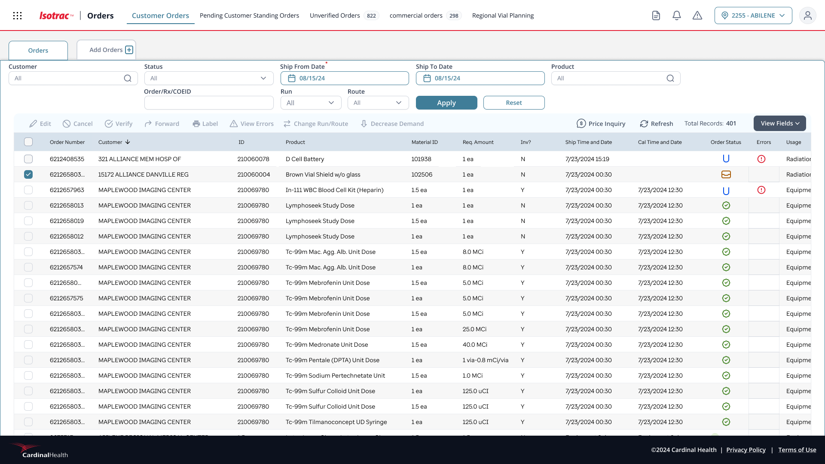Open the document report icon in header
The image size is (825, 464).
click(656, 15)
